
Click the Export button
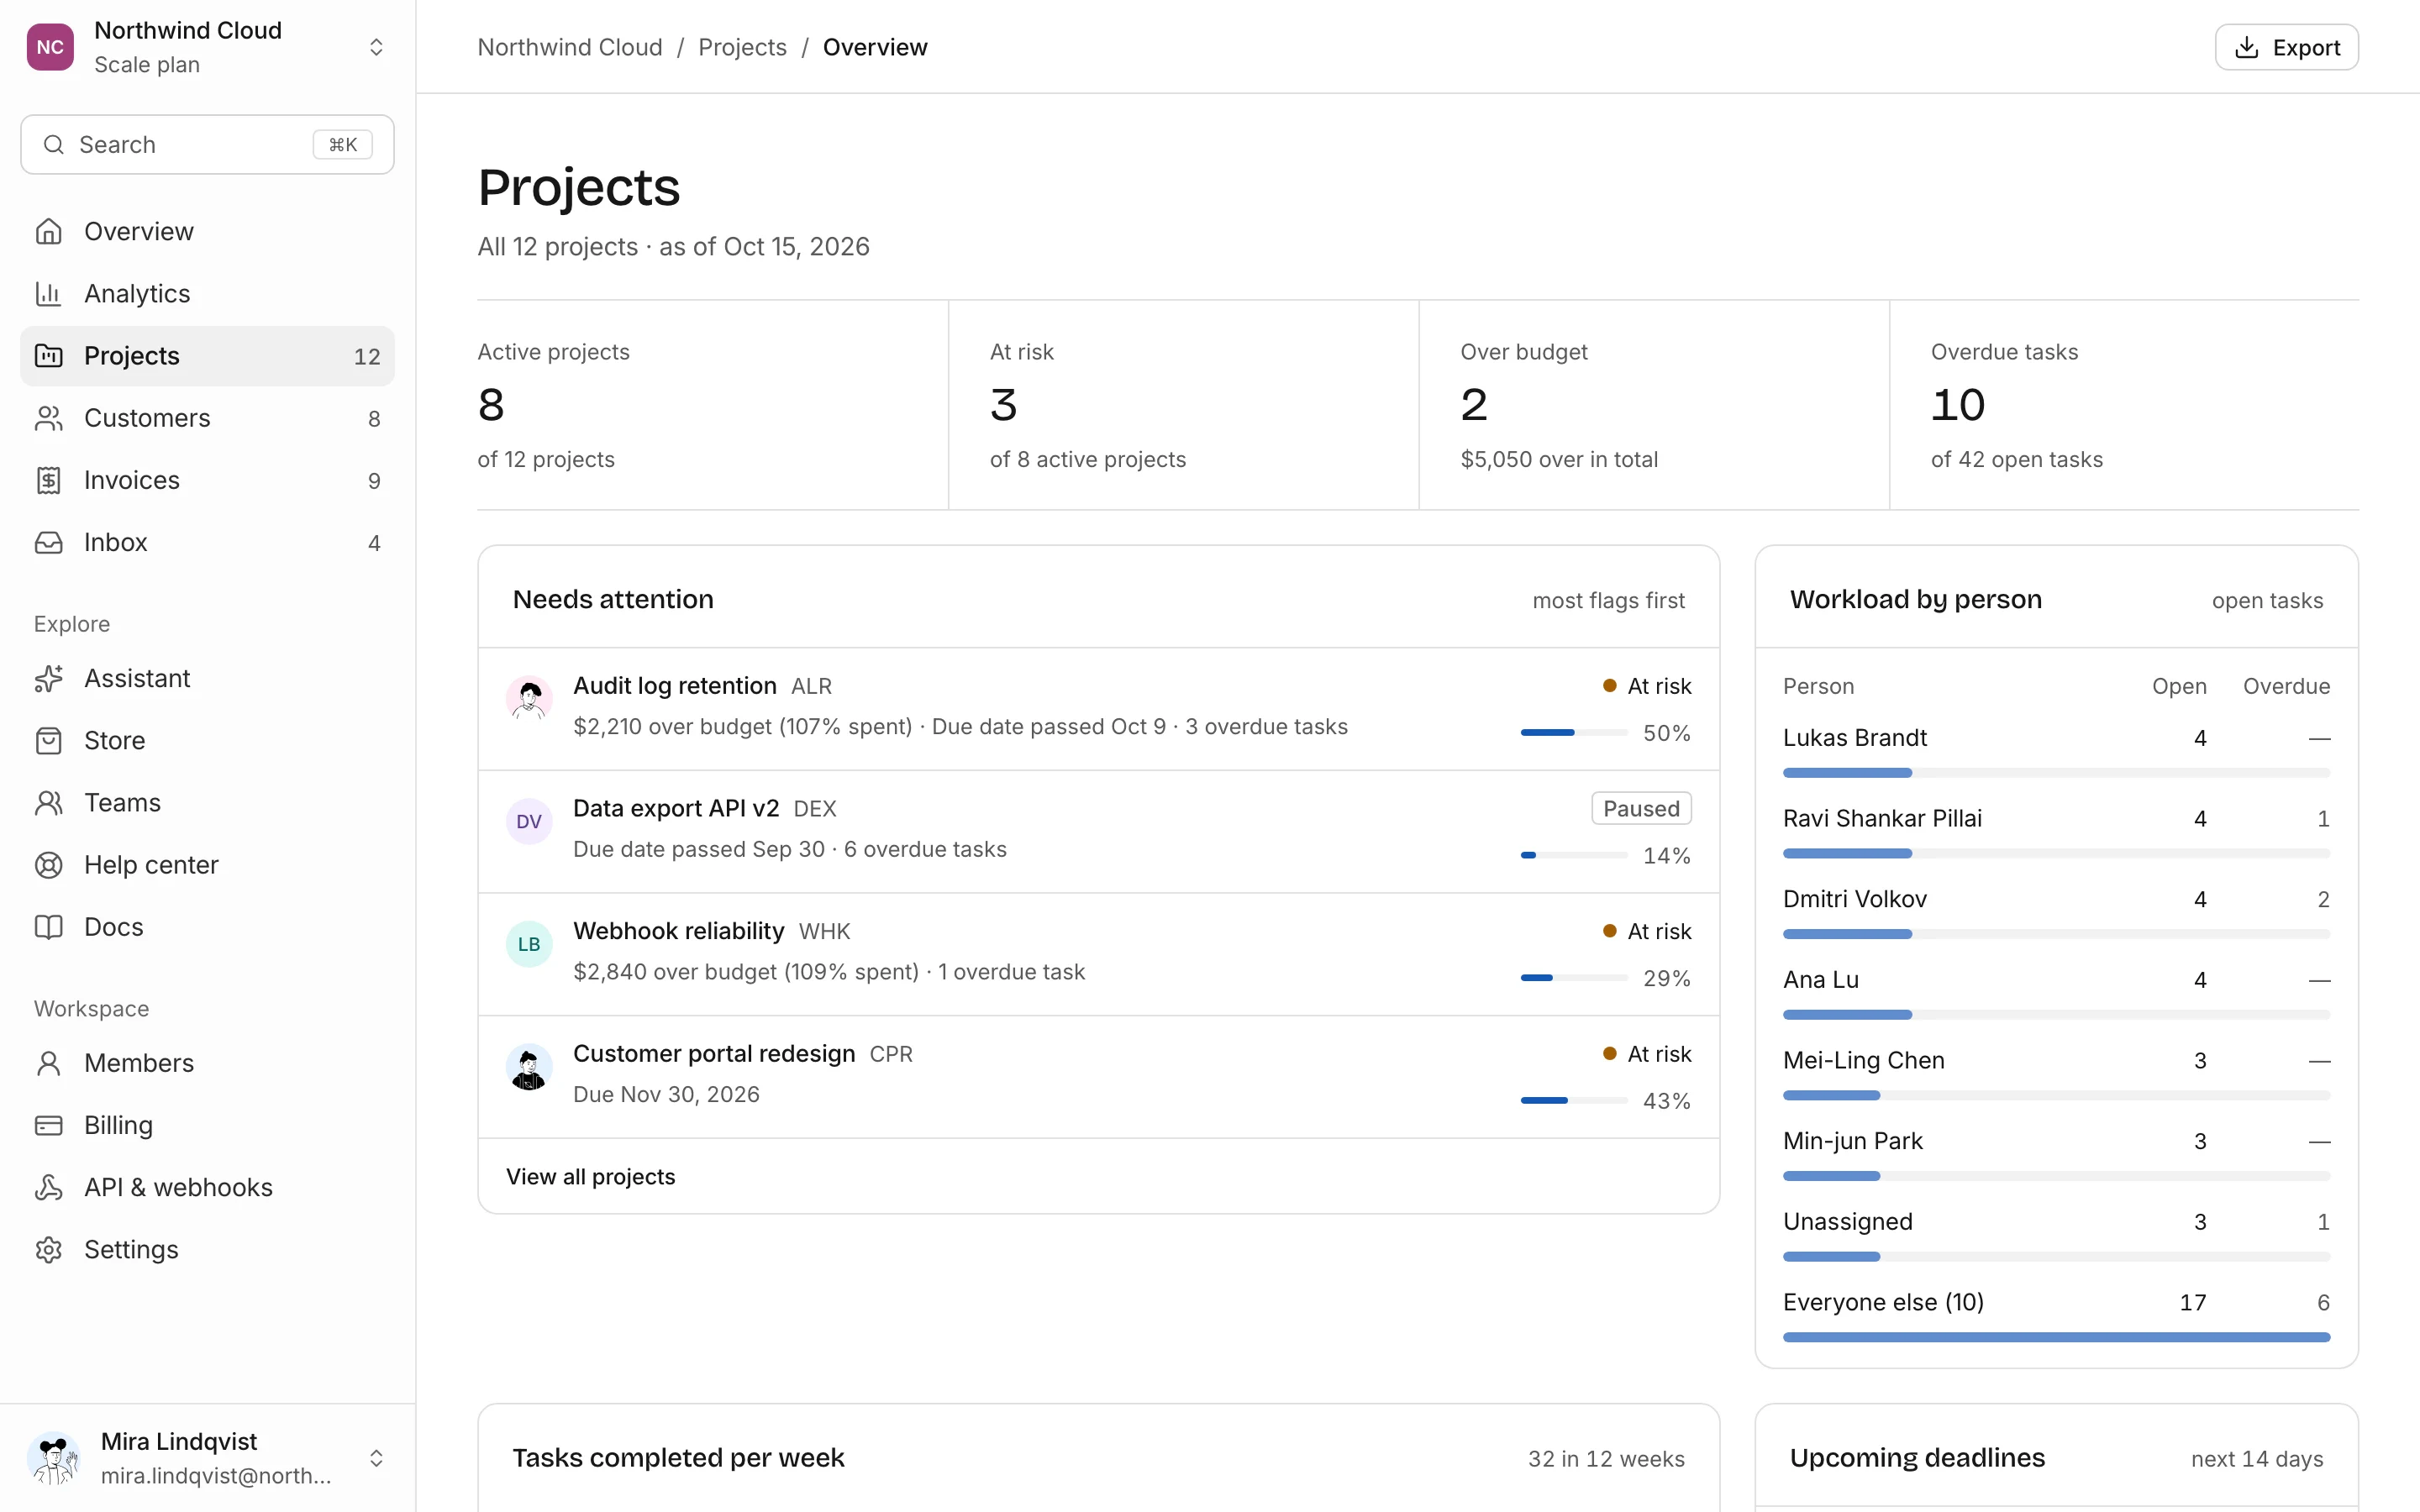point(2286,47)
